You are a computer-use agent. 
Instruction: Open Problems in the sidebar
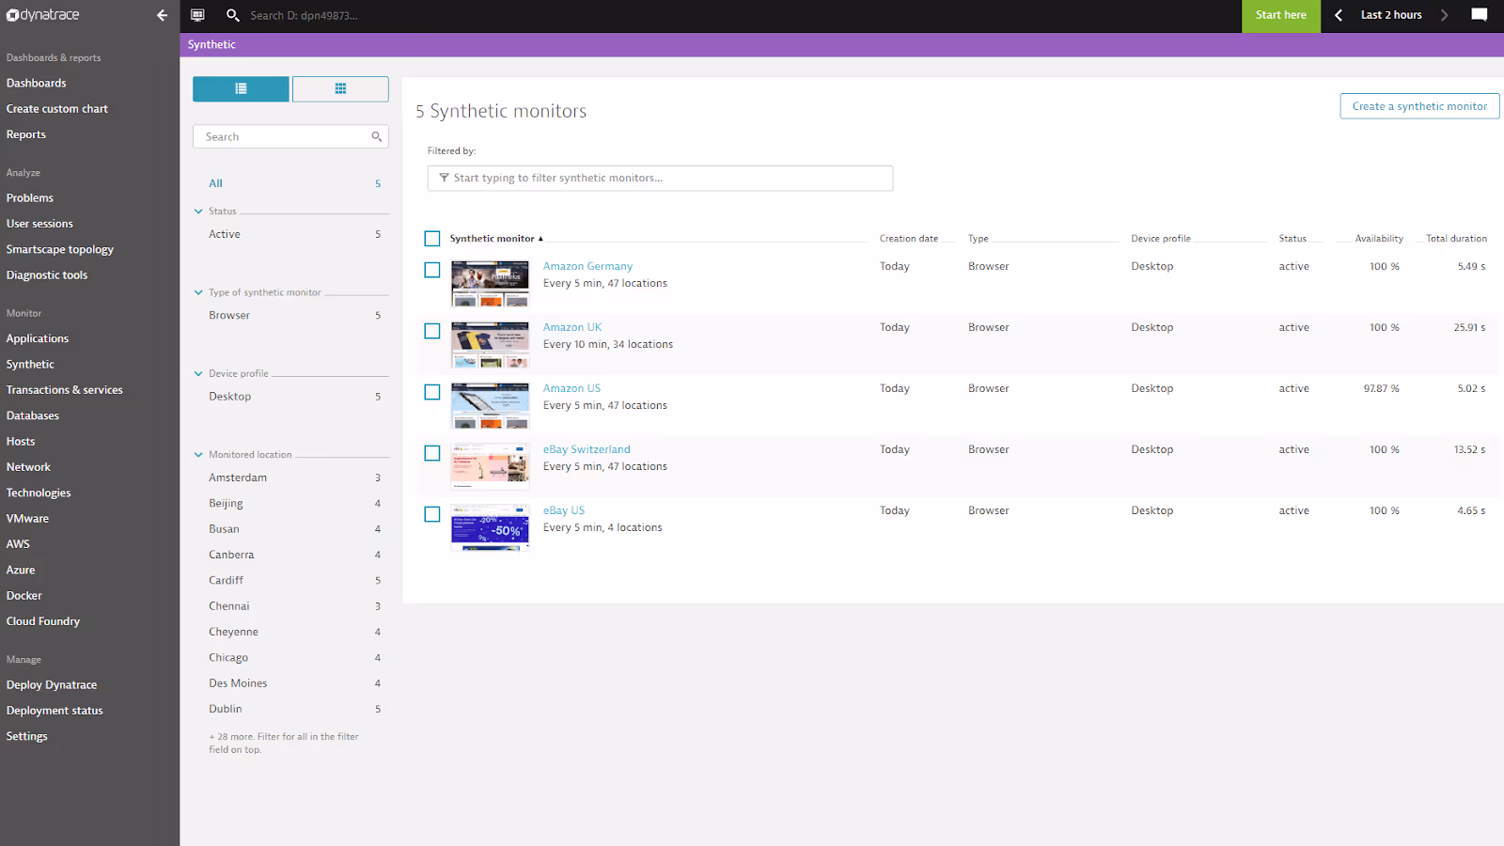tap(30, 198)
